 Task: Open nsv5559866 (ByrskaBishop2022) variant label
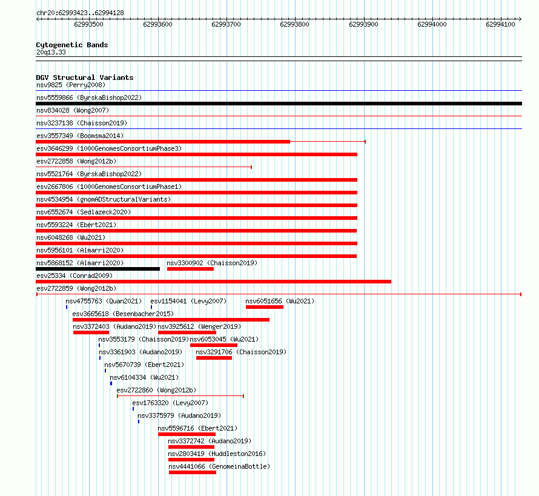click(89, 98)
